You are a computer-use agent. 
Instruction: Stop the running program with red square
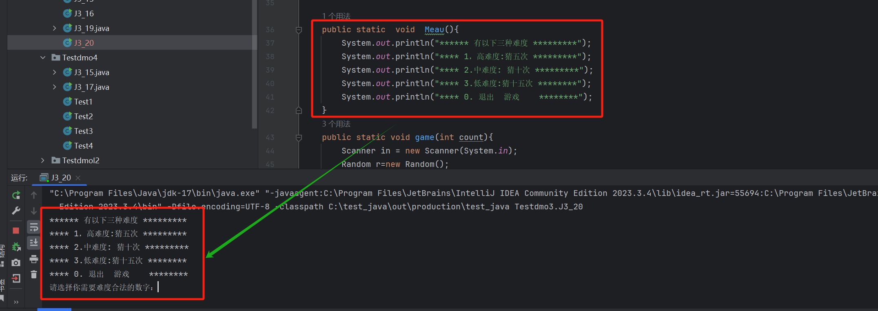(16, 231)
